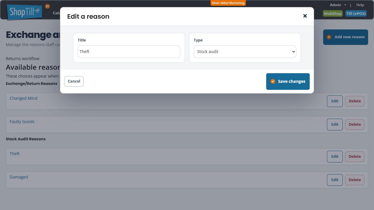Click the orange 20 notification badge

tap(47, 6)
